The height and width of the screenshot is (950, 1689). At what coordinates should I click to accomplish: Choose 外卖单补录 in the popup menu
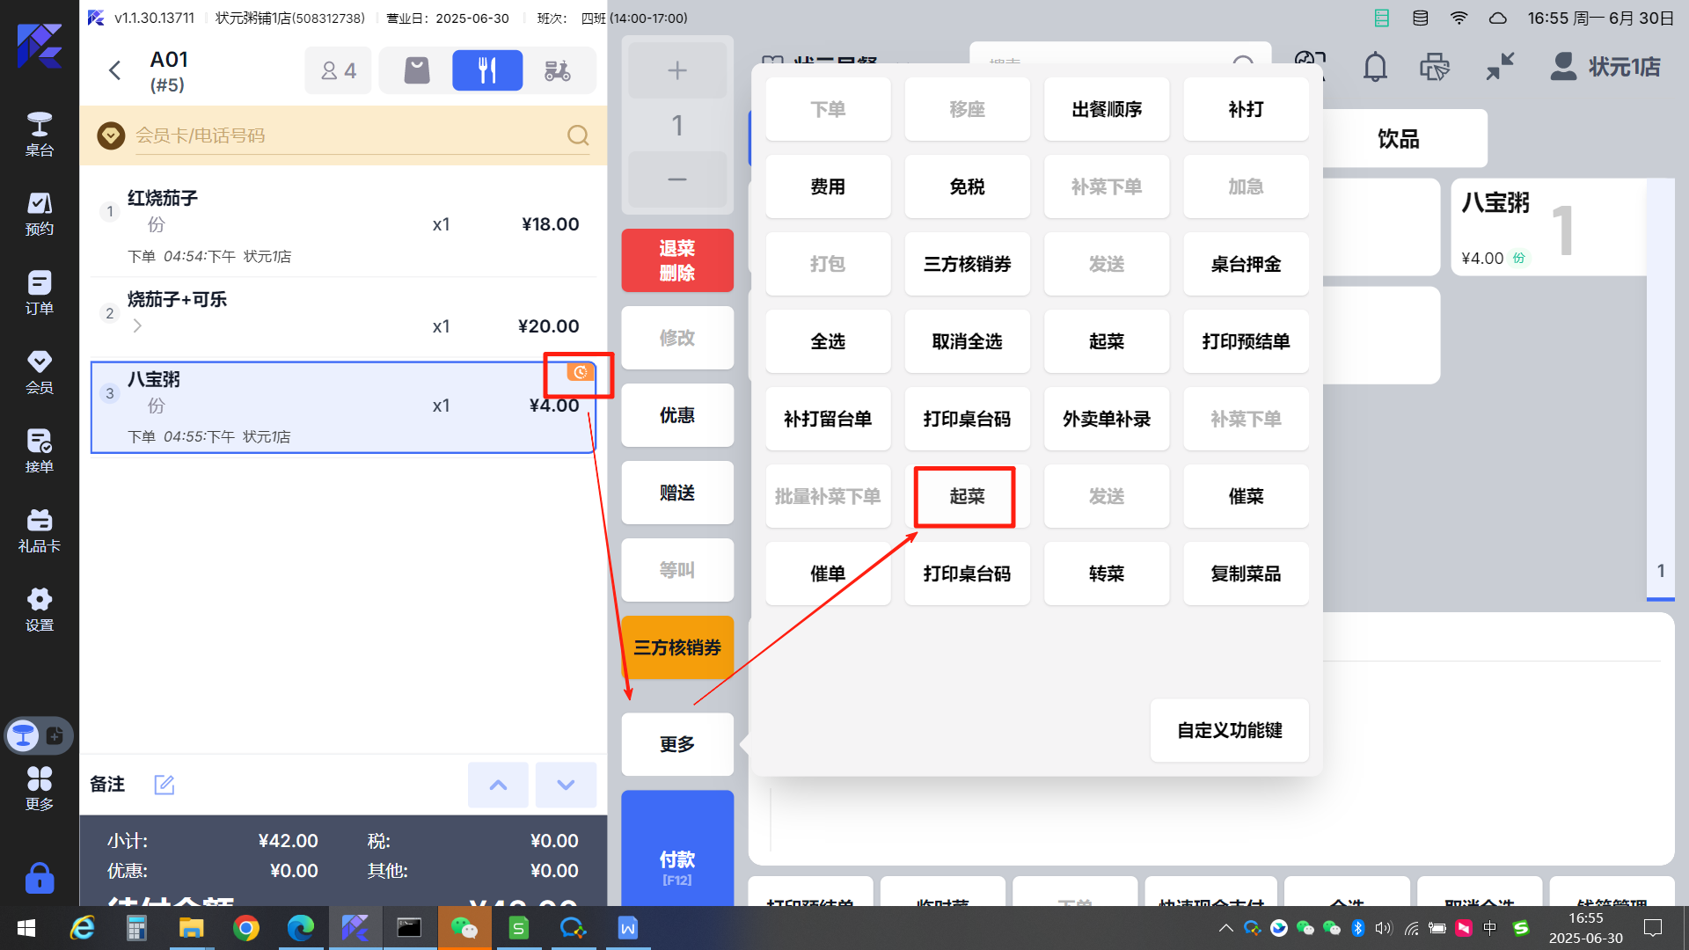coord(1107,419)
